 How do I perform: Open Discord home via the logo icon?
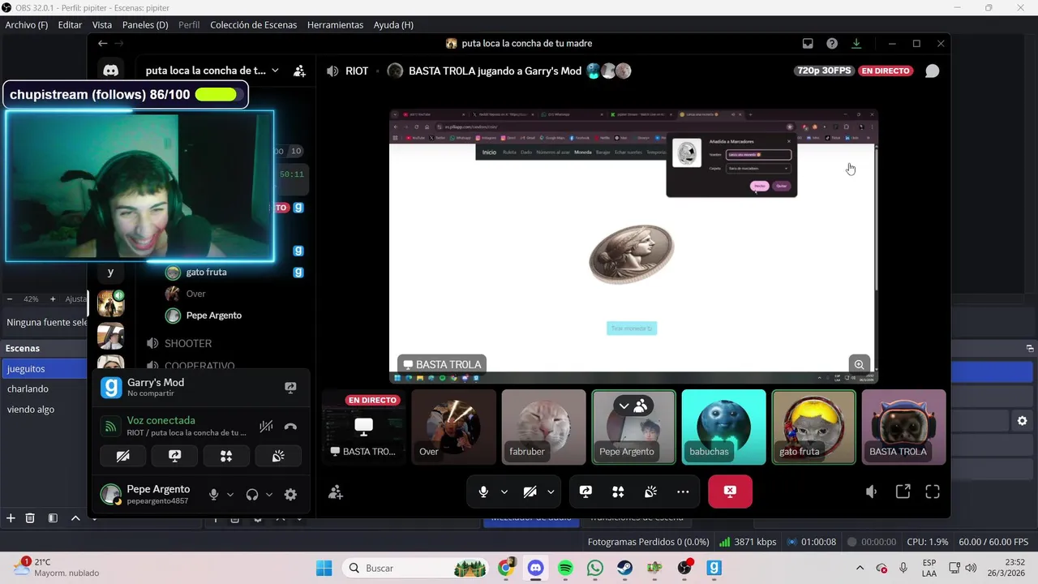pyautogui.click(x=111, y=71)
